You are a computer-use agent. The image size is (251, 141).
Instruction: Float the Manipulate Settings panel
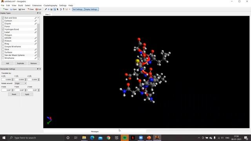point(38,69)
